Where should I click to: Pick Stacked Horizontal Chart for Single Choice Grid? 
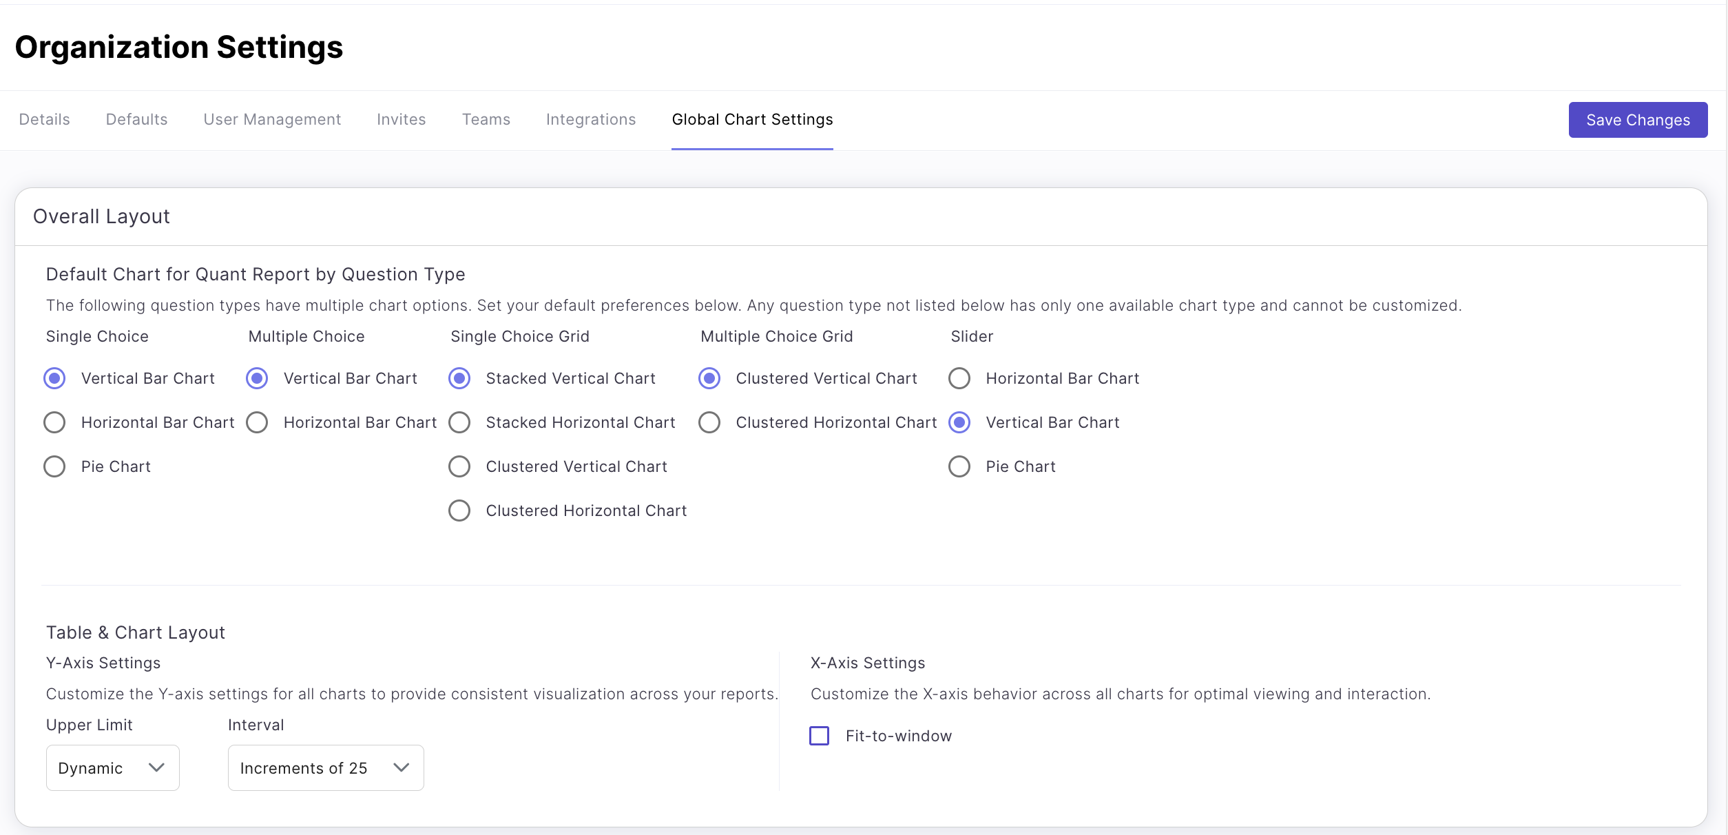(x=459, y=422)
